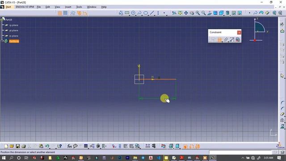The height and width of the screenshot is (161, 286).
Task: Select the Axis tool
Action: tap(158, 13)
